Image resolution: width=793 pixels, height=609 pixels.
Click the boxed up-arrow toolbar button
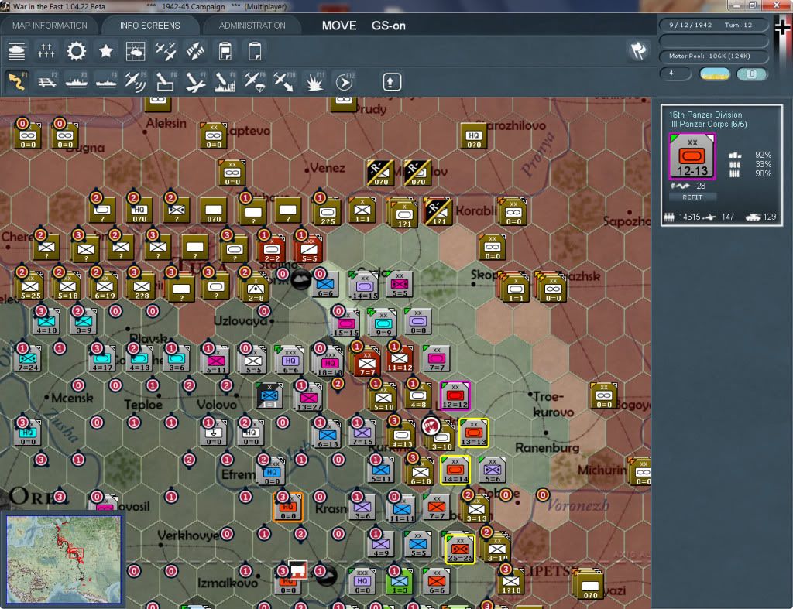(x=391, y=82)
